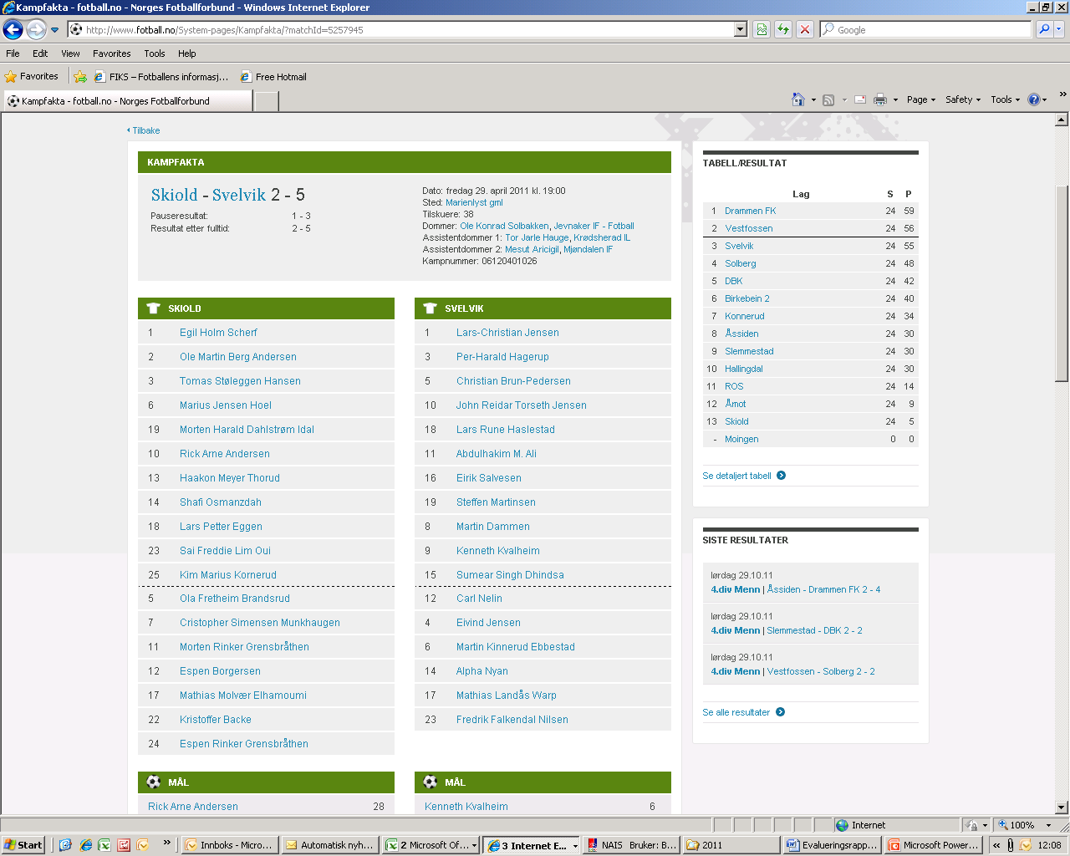Click the RSS feeds icon

(x=828, y=99)
